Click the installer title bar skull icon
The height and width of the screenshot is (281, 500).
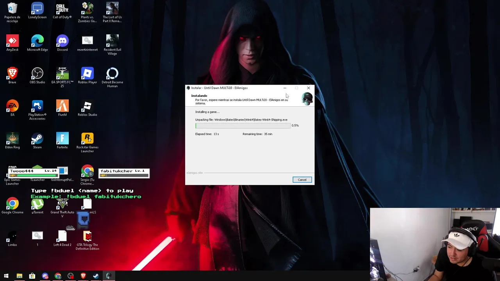tap(188, 88)
